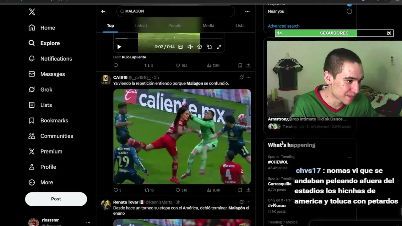Open Lists in the left sidebar

point(40,105)
